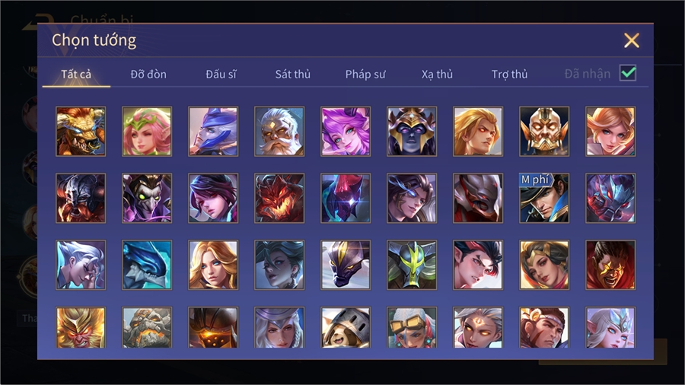Screen dimensions: 685x385
Task: Select the red lava demon hero
Action: click(279, 198)
